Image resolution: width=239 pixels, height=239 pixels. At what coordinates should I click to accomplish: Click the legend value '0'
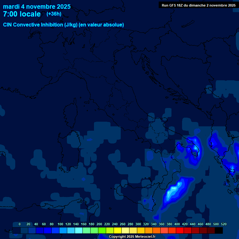[20, 224]
